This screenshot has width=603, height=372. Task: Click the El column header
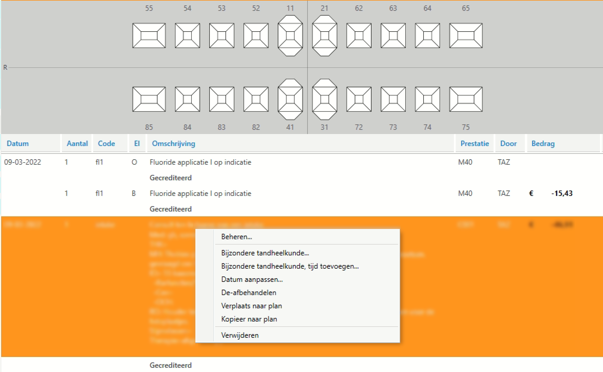(137, 144)
